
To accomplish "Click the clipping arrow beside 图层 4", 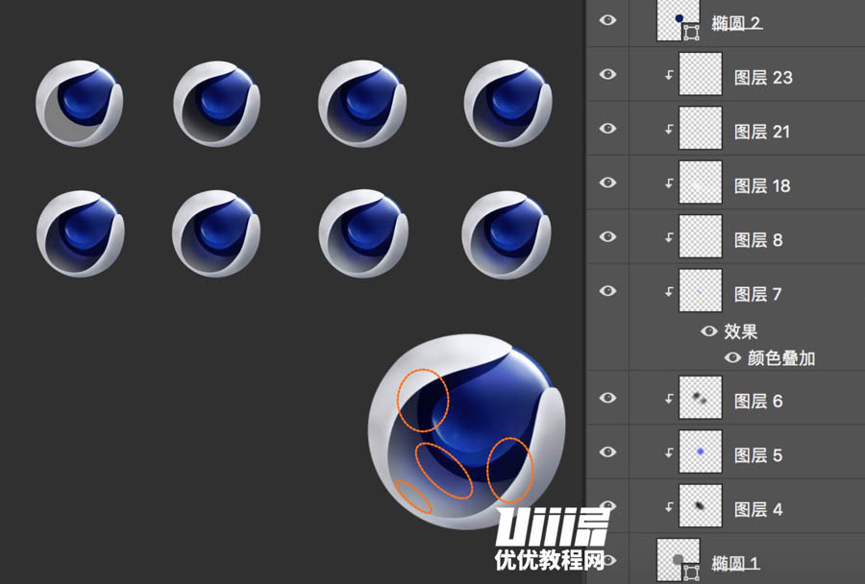I will click(x=669, y=506).
